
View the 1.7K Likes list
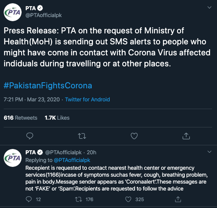57,118
